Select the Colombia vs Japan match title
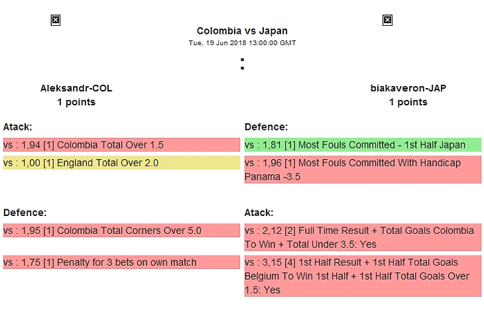Viewport: 484px width, 318px height. pyautogui.click(x=242, y=31)
